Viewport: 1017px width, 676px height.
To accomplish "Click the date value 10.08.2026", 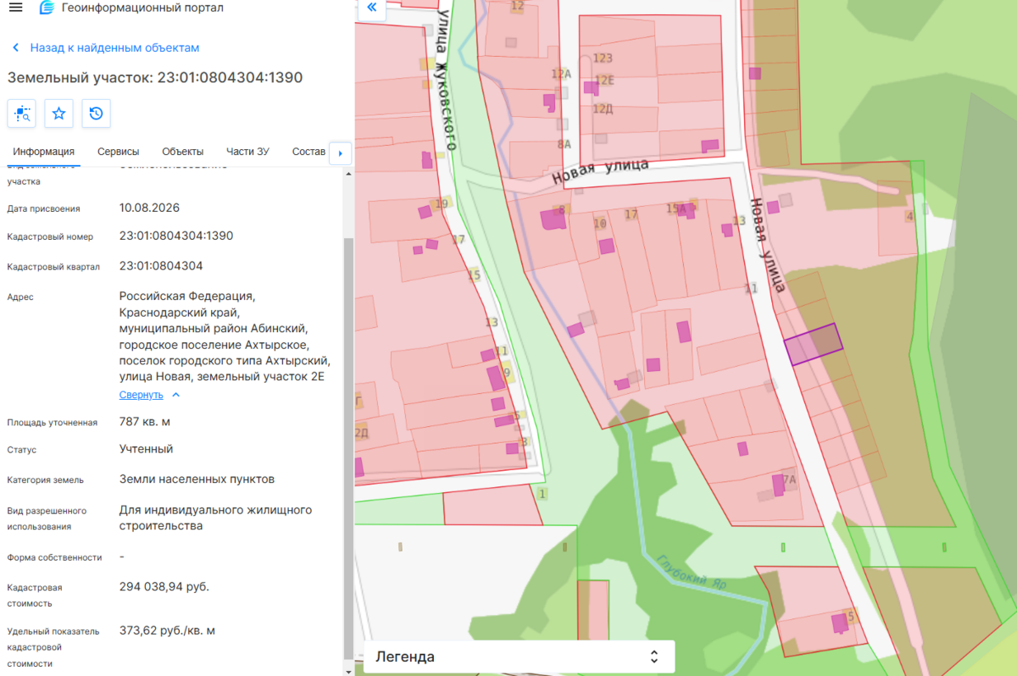I will click(149, 208).
